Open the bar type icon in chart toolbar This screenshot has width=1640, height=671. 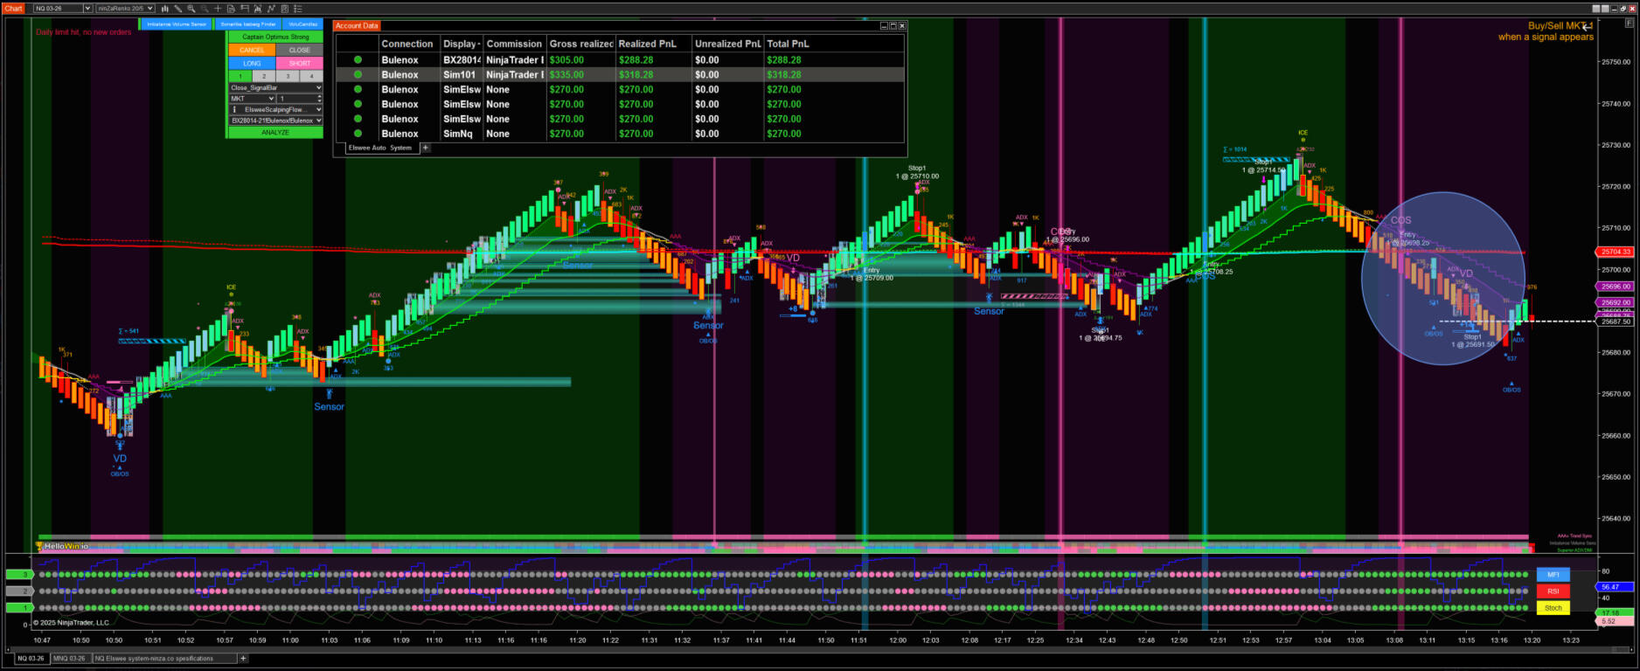point(164,9)
